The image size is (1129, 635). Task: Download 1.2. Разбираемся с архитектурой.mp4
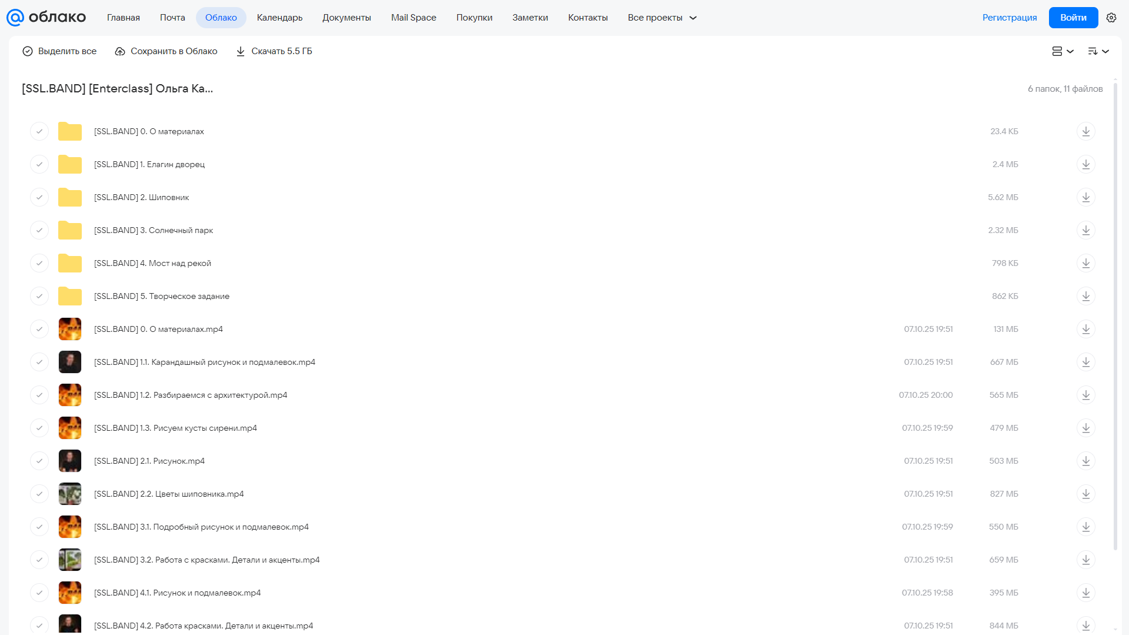pos(1086,395)
